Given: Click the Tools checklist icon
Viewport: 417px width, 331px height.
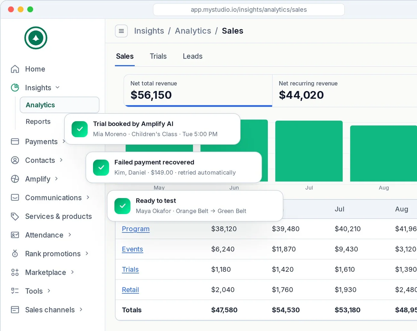Looking at the screenshot, I should (x=15, y=291).
